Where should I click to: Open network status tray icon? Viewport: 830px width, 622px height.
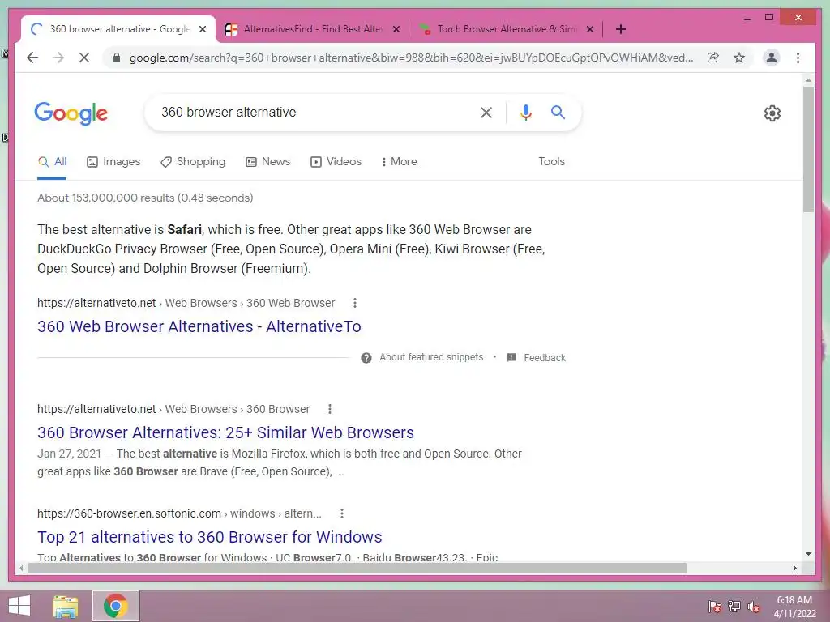734,607
